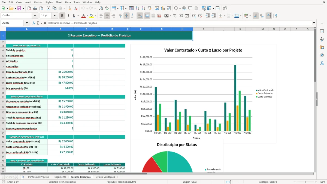Click the Format as Date icon
The height and width of the screenshot is (184, 327).
[x=187, y=16]
